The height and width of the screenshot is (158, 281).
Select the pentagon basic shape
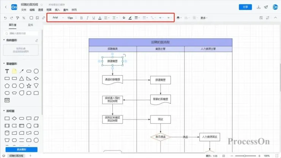pos(7,86)
